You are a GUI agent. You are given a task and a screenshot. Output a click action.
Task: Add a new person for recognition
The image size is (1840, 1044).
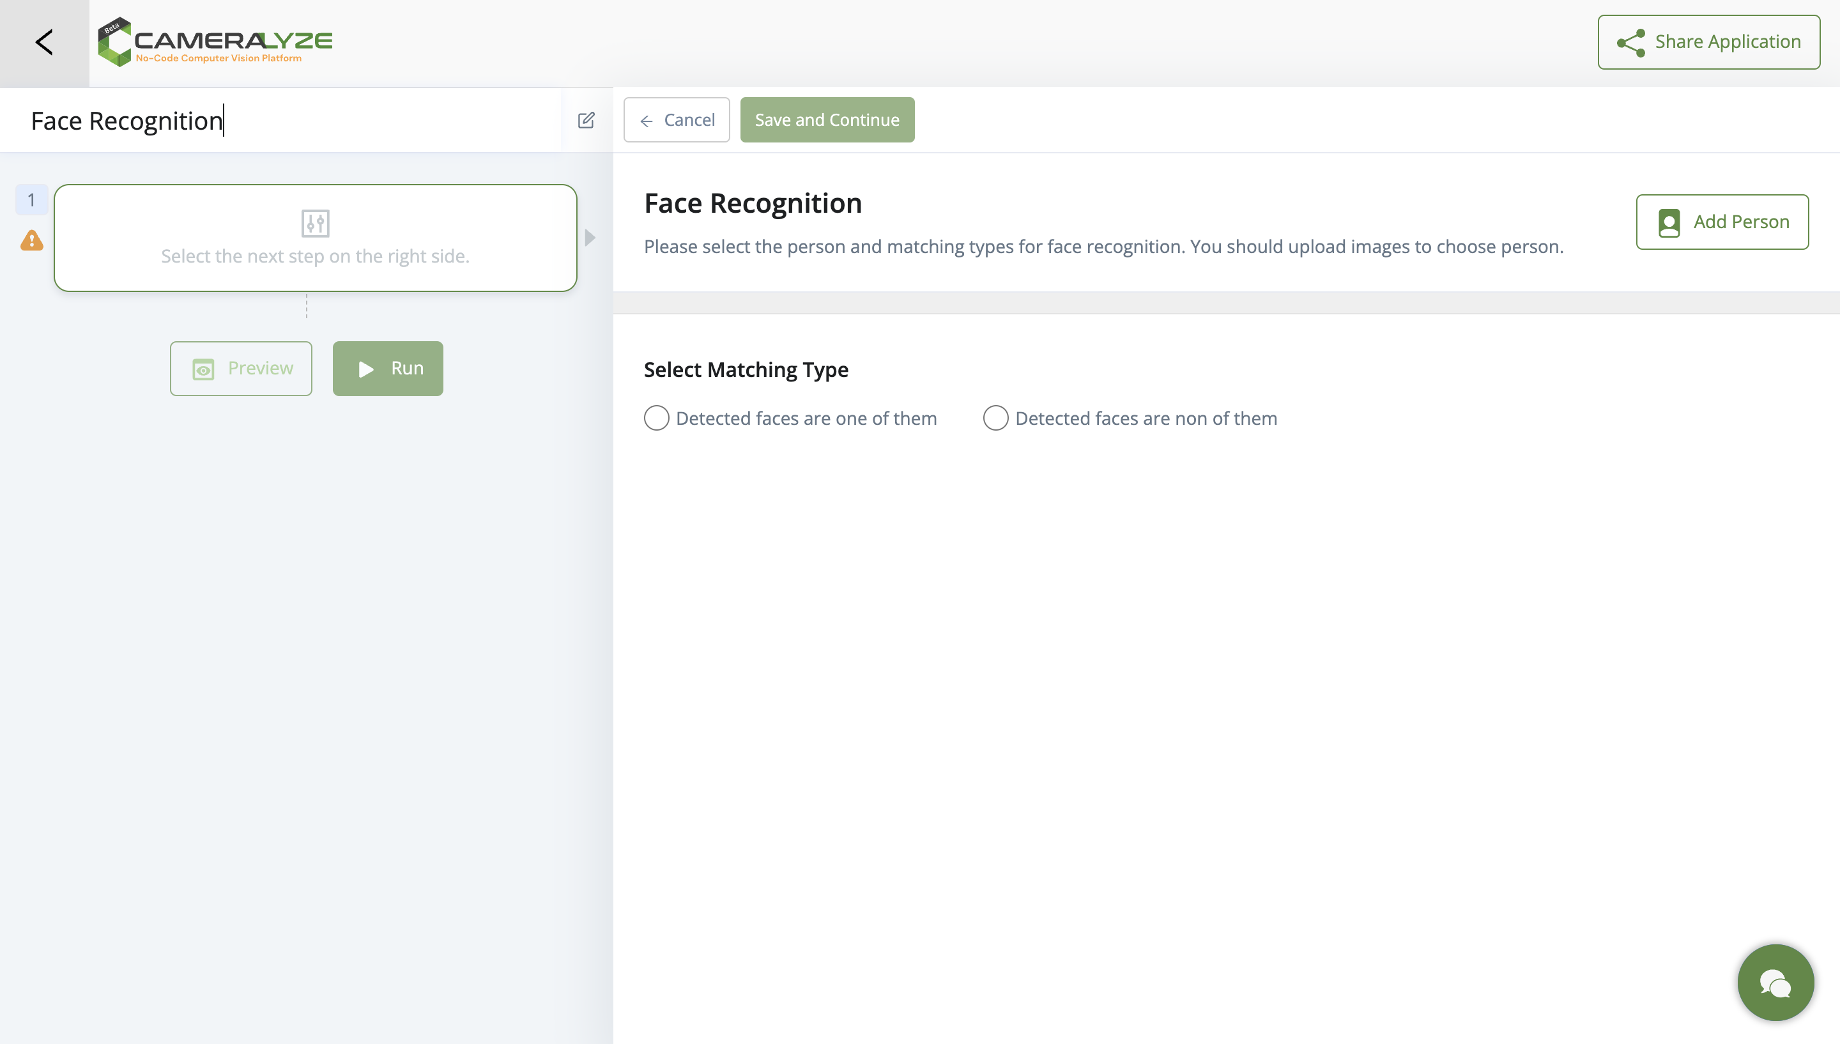click(x=1722, y=222)
